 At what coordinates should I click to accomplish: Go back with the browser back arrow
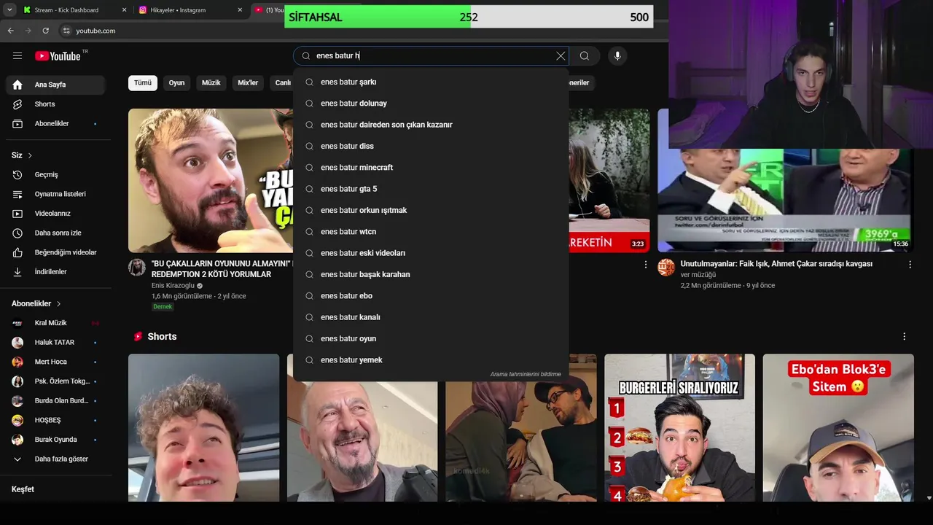coord(10,31)
